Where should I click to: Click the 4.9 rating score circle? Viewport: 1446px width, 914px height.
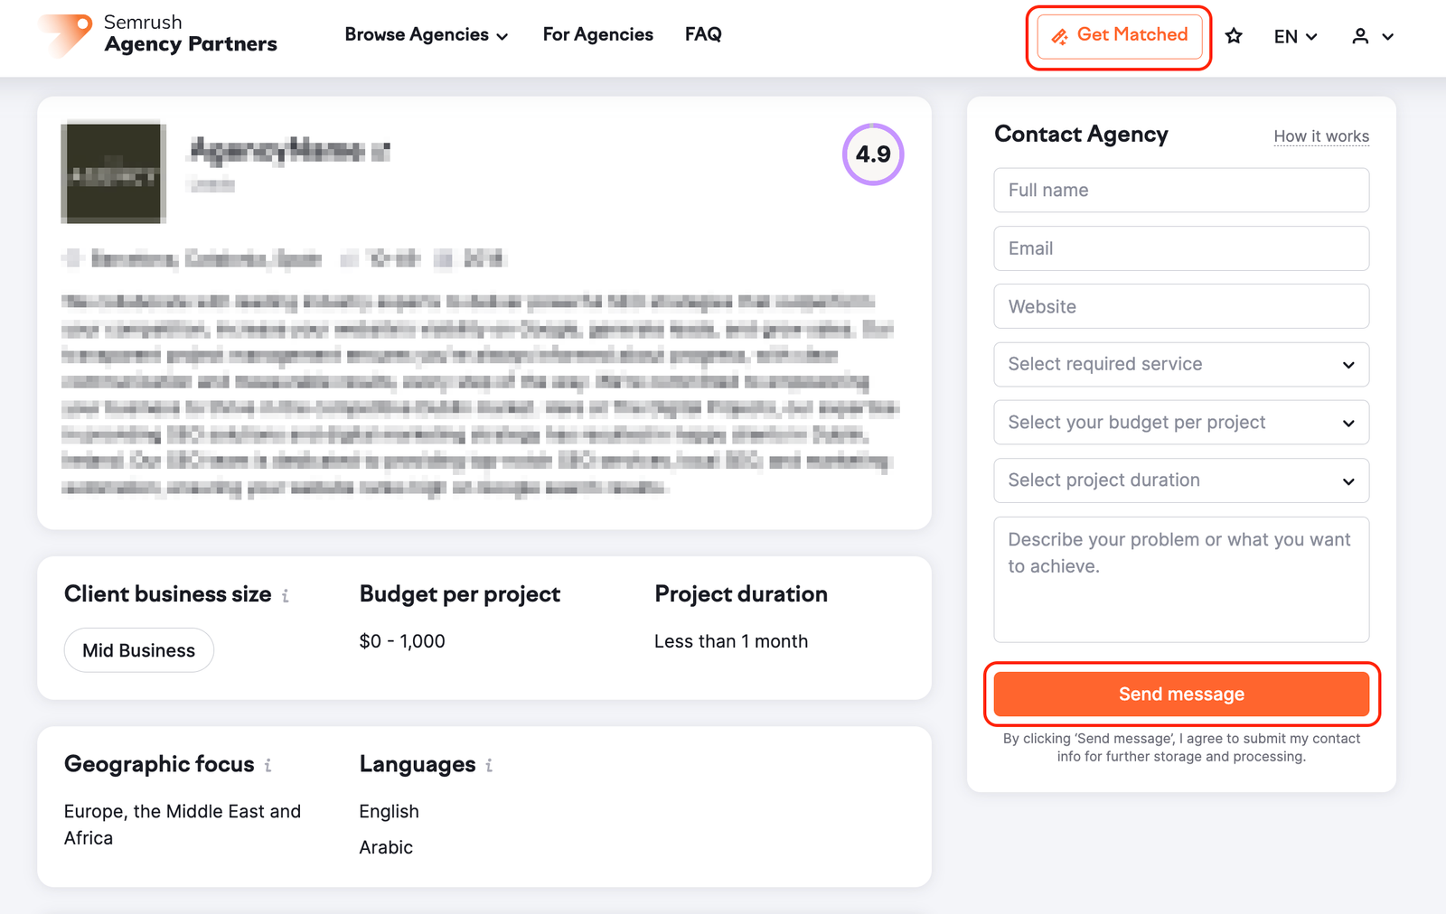(870, 154)
